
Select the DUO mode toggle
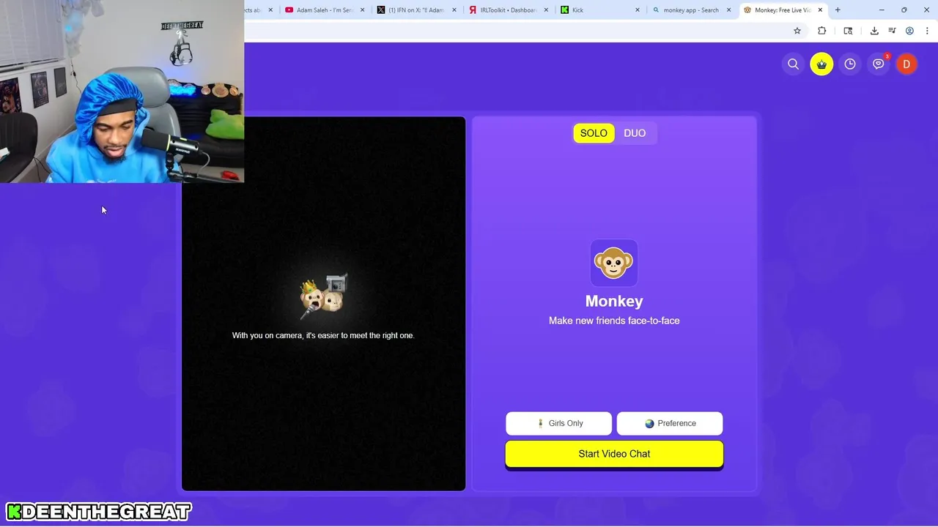click(x=635, y=133)
